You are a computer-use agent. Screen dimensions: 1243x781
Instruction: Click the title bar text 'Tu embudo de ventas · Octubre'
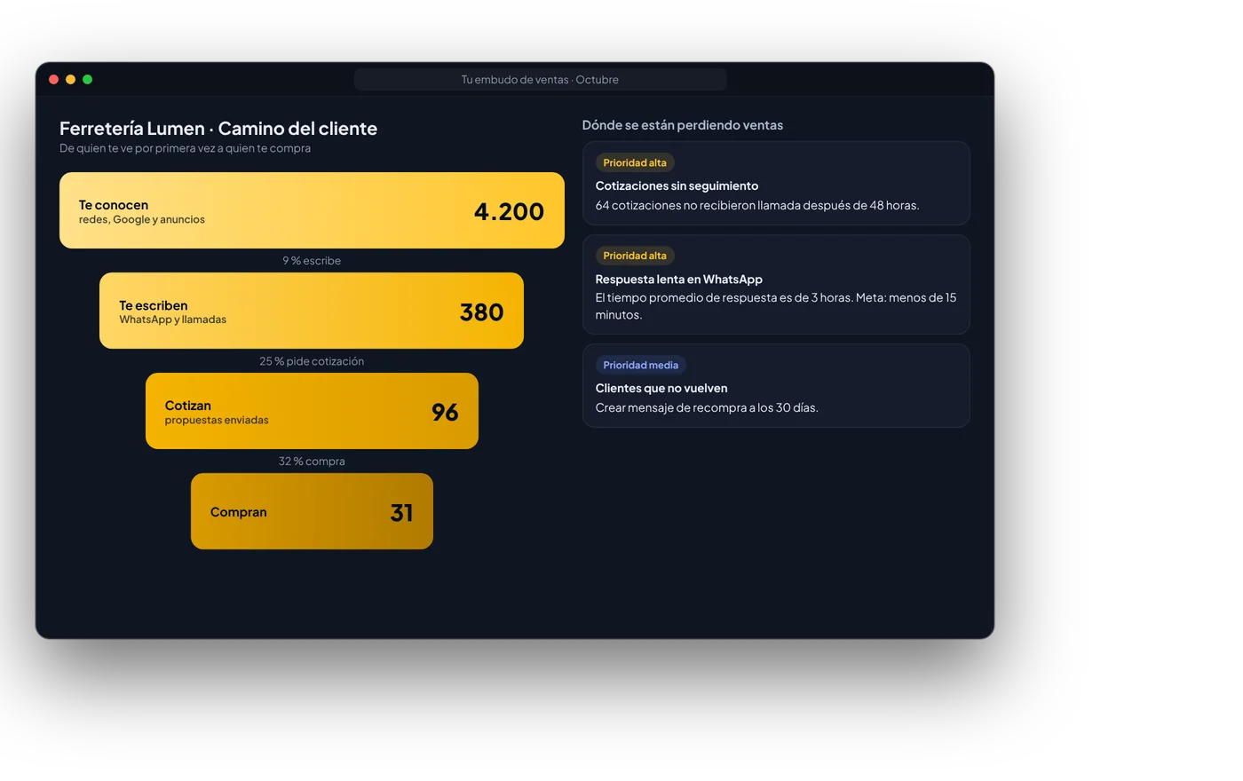tap(540, 80)
